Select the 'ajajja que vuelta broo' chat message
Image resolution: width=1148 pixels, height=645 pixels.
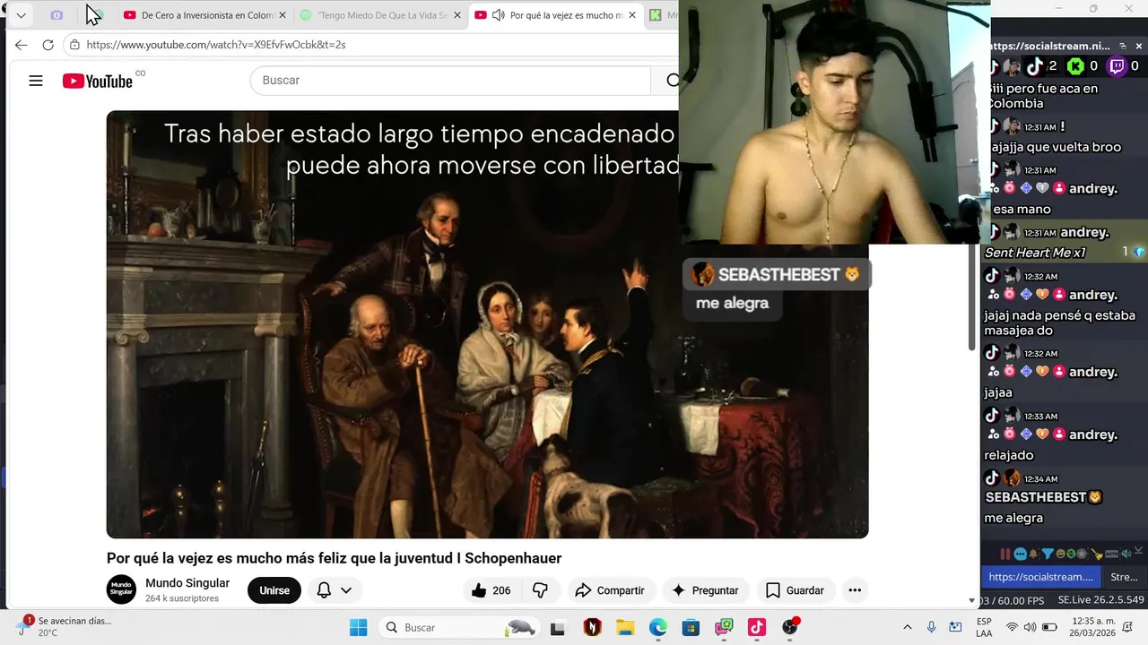(x=1056, y=147)
